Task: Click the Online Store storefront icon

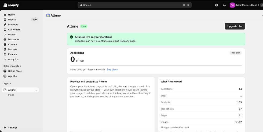Action: (5, 71)
